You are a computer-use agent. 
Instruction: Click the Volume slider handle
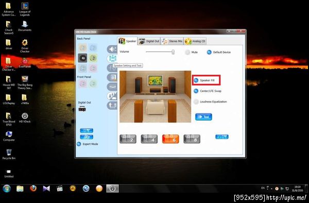(x=173, y=52)
